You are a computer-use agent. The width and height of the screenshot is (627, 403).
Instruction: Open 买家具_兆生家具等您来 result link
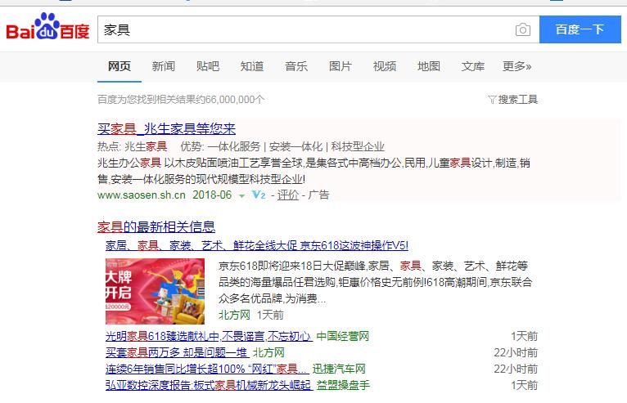point(166,128)
